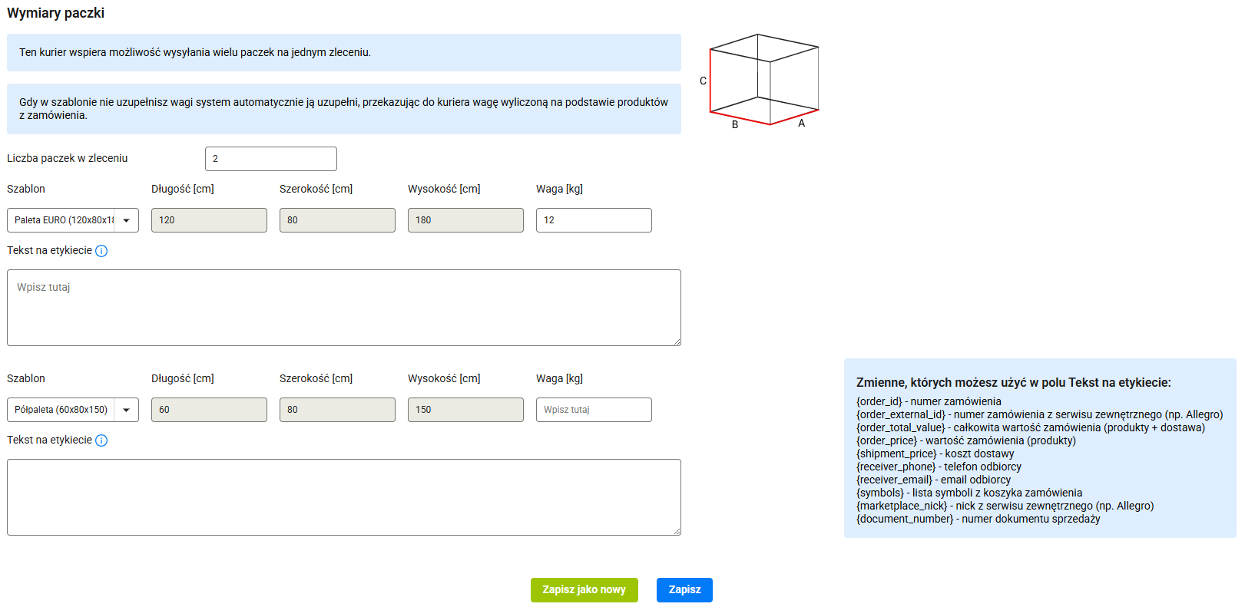Click info icon beside second Tekst na etykiecie
1245x607 pixels.
pos(101,440)
